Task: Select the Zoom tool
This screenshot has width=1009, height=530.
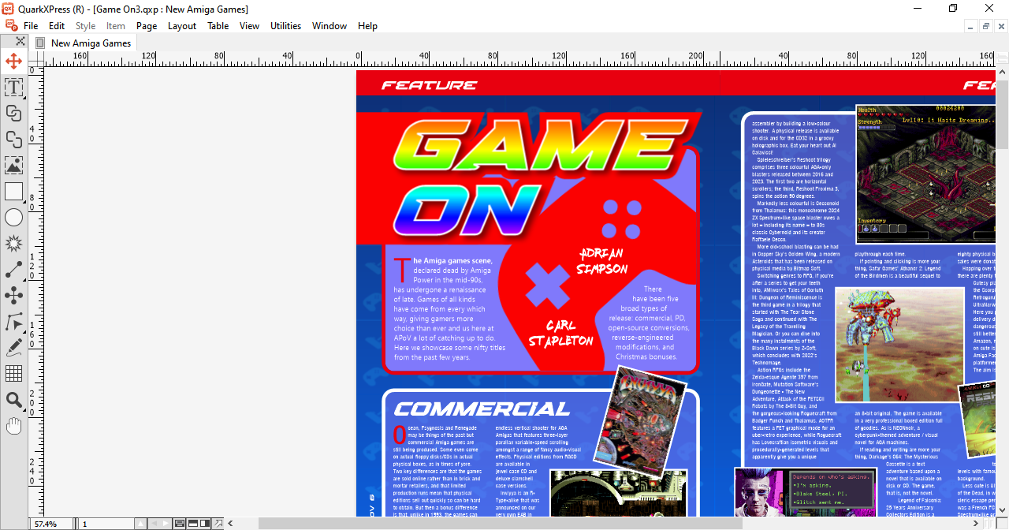Action: pyautogui.click(x=13, y=400)
